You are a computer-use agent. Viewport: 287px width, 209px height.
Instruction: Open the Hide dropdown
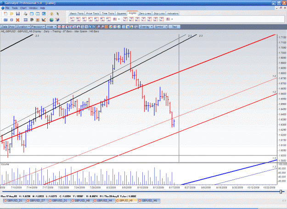[x=51, y=27]
